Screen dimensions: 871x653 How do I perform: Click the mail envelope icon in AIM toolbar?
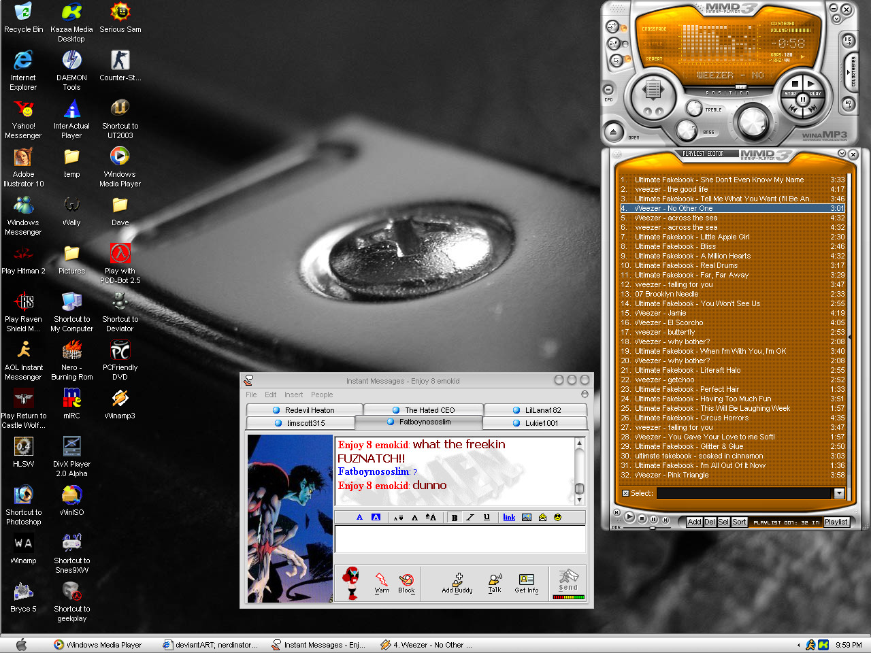point(542,518)
